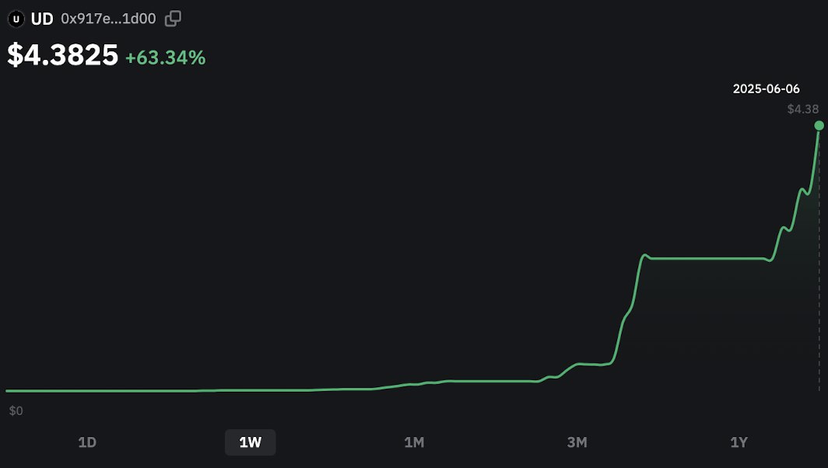Copy the UD contract address
828x468 pixels.
(173, 19)
